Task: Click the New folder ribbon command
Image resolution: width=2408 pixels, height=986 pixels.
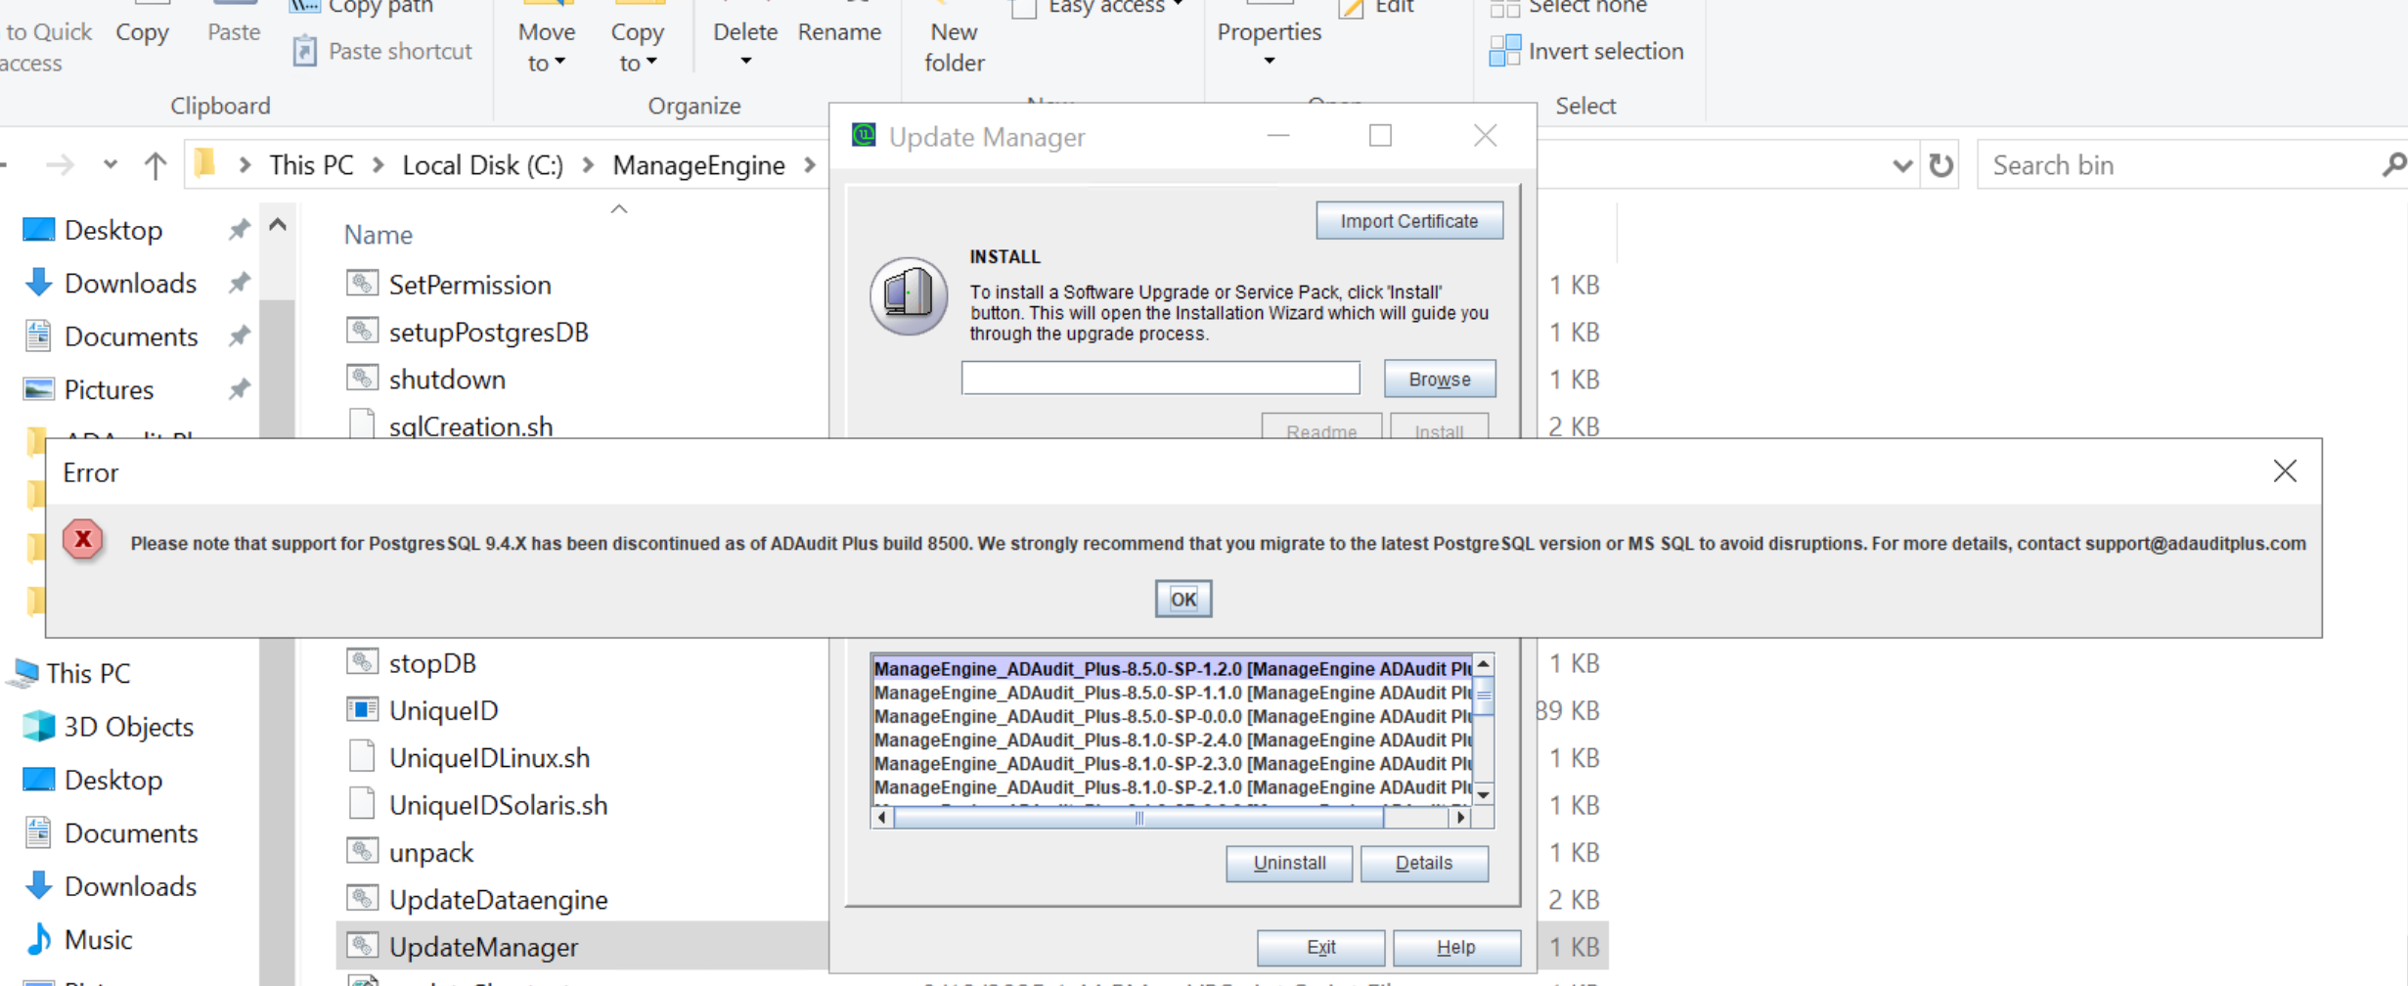Action: tap(954, 46)
